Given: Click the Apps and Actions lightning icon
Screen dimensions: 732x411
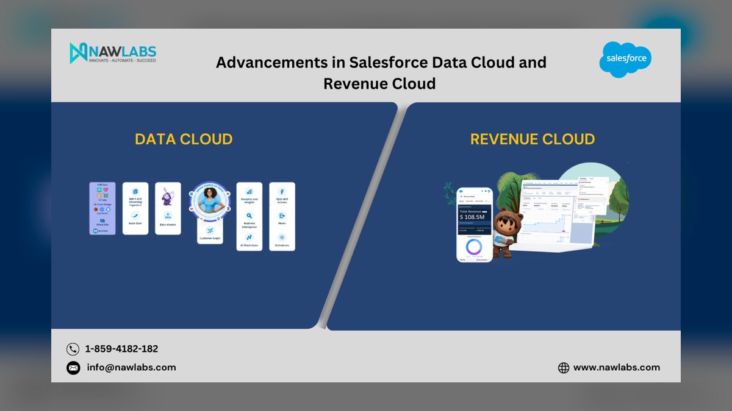Looking at the screenshot, I should pos(282,191).
